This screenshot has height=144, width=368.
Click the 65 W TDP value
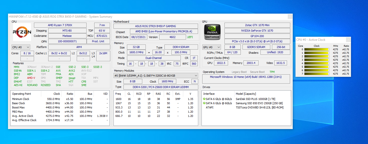102,31
